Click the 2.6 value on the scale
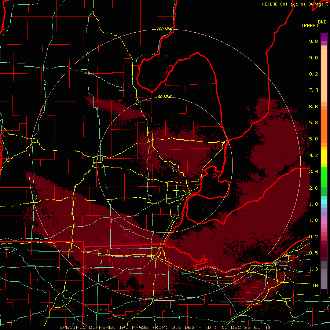330x330 pixels. click(x=313, y=188)
